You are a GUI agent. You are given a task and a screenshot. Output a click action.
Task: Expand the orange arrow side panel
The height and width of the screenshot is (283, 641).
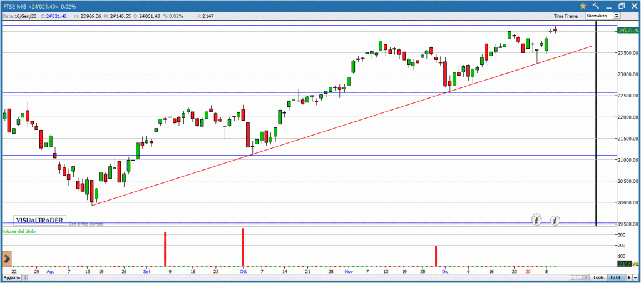click(x=7, y=258)
